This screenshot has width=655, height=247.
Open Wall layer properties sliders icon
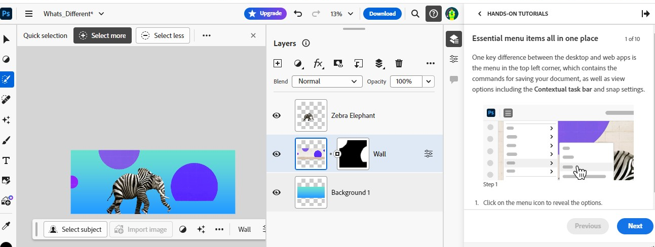coord(429,154)
